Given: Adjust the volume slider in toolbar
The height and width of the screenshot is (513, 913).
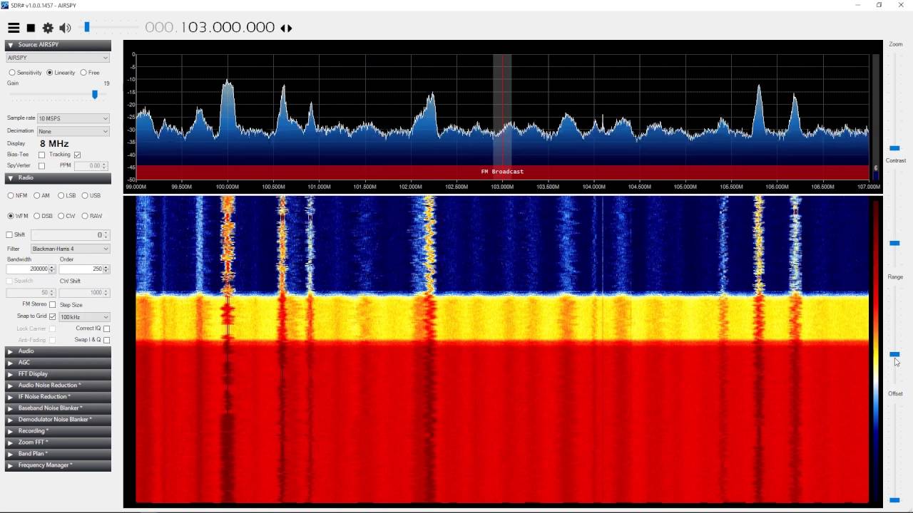Looking at the screenshot, I should [x=87, y=27].
